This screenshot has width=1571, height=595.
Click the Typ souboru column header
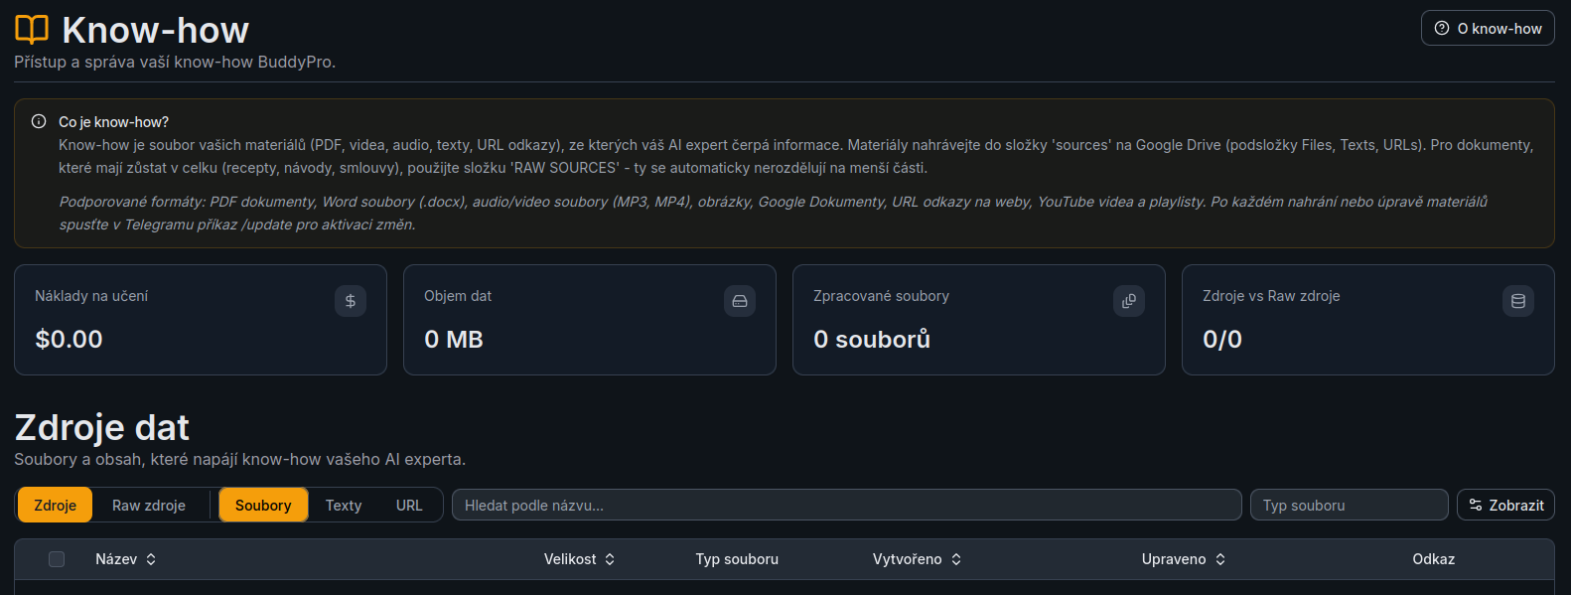[737, 559]
